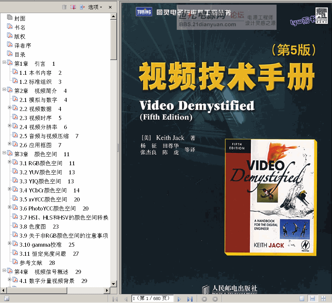Select bookmark 3.5 xvYCC颜色空间
This screenshot has height=303, width=332.
coord(50,199)
